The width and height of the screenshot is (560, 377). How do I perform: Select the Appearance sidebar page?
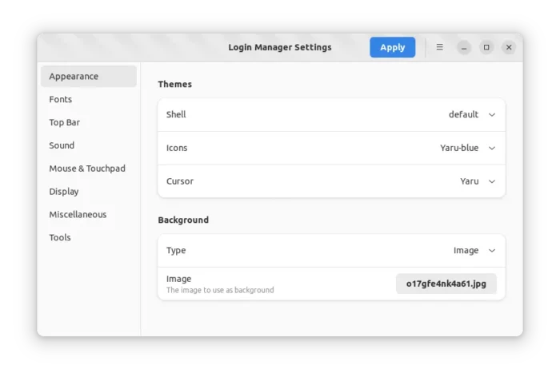coord(89,77)
